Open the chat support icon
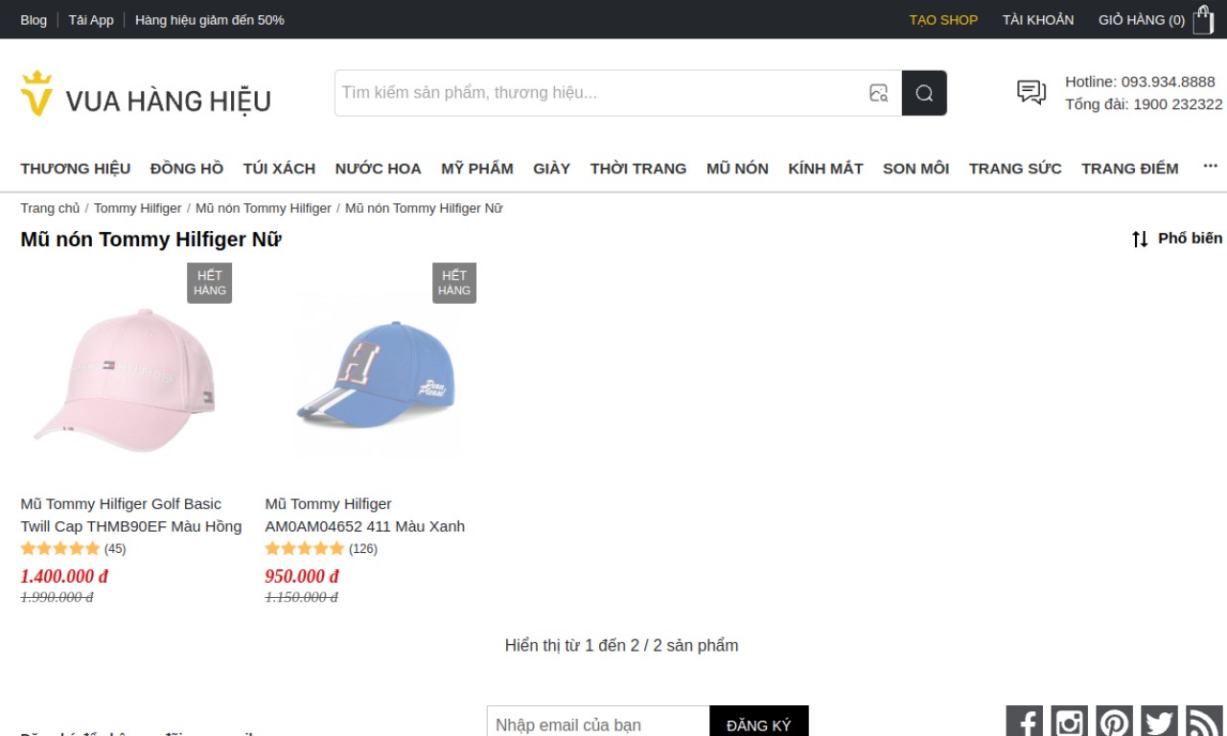 click(x=1031, y=93)
